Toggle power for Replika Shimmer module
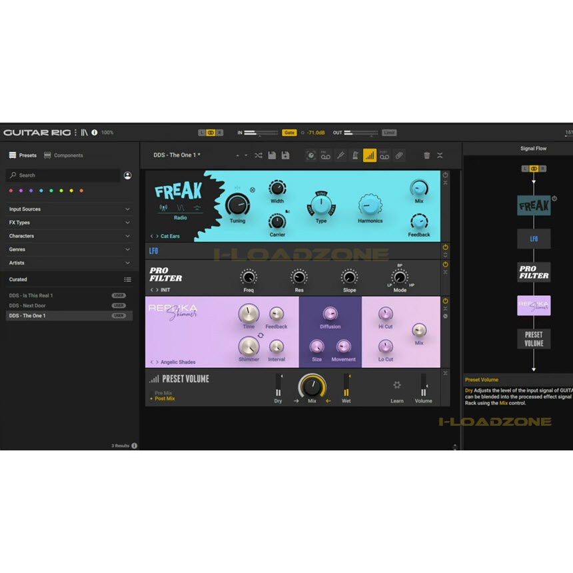The image size is (573, 573). (446, 301)
